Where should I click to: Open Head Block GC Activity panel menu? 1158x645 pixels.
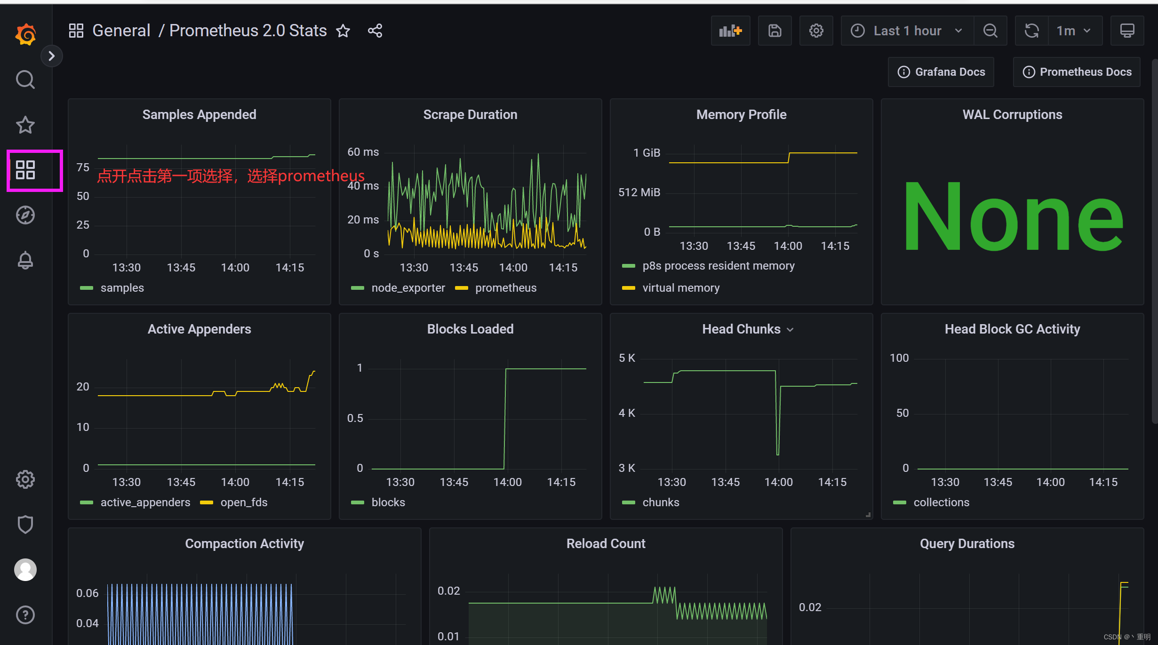click(1013, 329)
